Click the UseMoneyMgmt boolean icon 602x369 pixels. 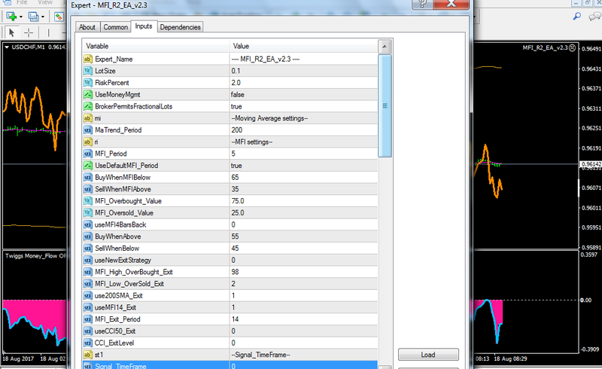(x=88, y=94)
